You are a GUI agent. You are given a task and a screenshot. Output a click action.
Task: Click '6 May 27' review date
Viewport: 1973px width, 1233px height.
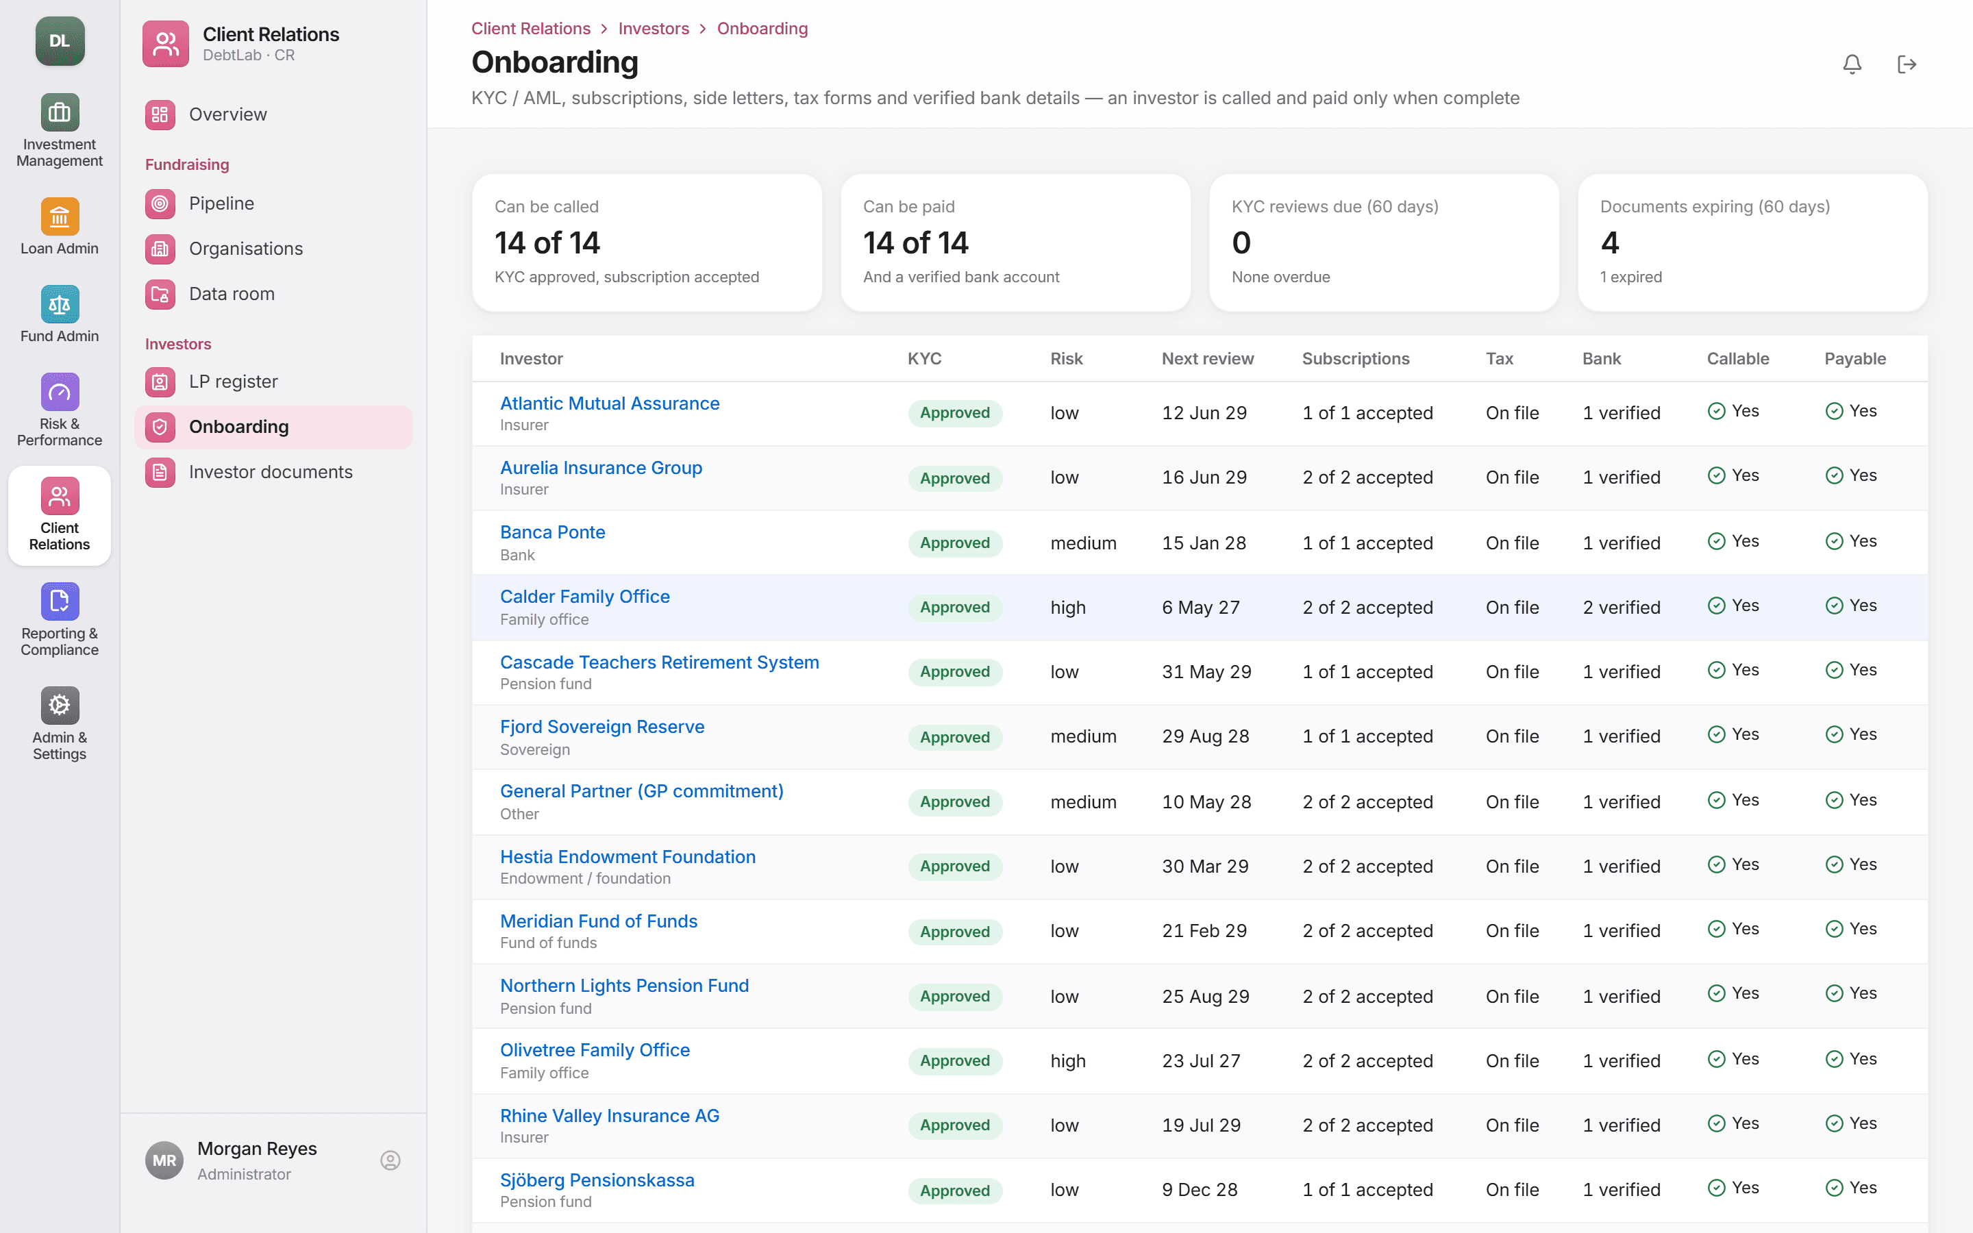tap(1200, 608)
